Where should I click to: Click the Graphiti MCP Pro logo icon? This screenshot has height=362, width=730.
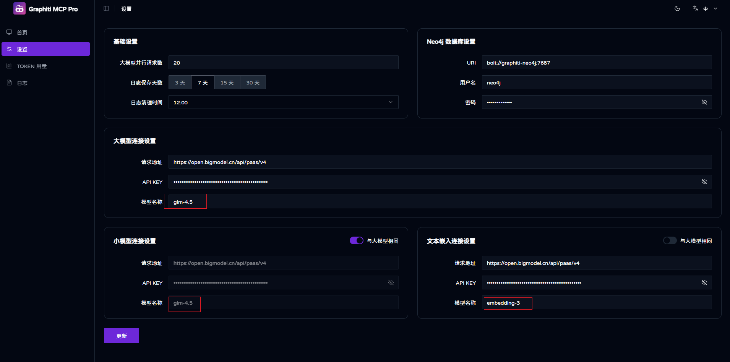[x=19, y=8]
